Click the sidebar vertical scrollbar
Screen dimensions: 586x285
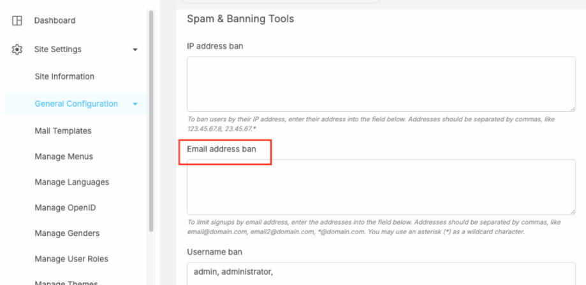click(x=151, y=121)
